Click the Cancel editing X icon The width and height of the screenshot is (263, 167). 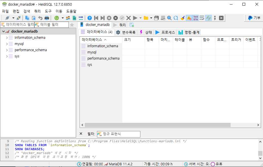click(129, 18)
